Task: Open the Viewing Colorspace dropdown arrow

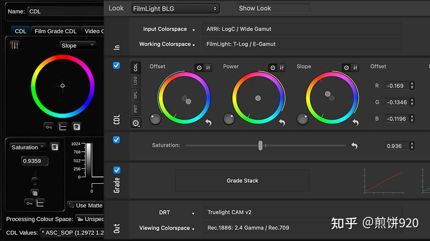Action: 193,229
